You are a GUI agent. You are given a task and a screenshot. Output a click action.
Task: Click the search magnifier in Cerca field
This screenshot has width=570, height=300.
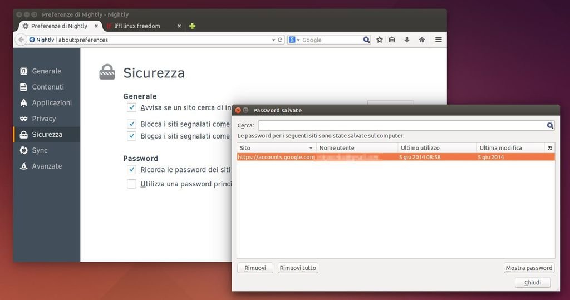pos(550,126)
